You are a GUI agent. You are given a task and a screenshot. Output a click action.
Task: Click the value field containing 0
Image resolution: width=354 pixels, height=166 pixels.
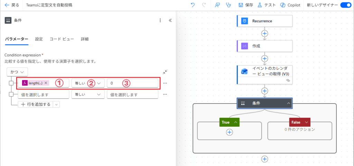tap(132, 83)
